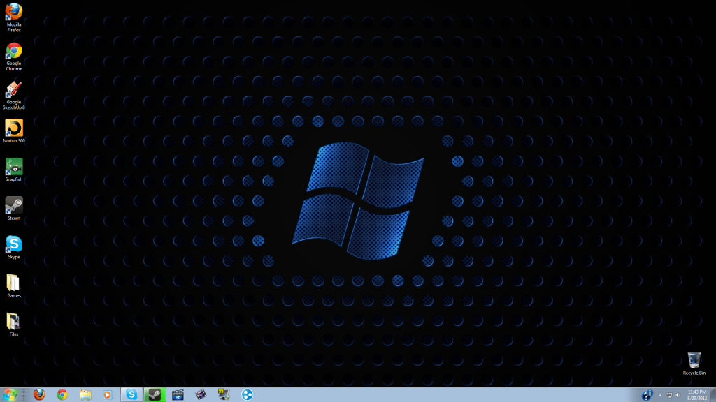Image resolution: width=716 pixels, height=402 pixels.
Task: Open the computer monitor app taskbar icon
Action: pos(224,395)
